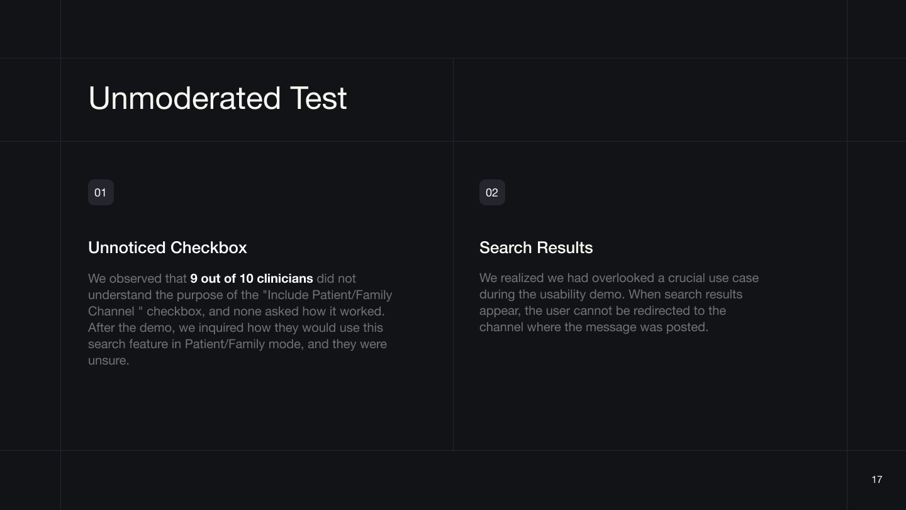Click the "Unnoticed Checkbox" heading
Viewport: 906px width, 510px height.
pos(167,247)
